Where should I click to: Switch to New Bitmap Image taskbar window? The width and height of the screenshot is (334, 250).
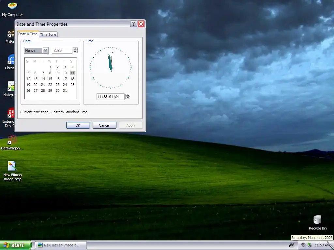pos(61,245)
